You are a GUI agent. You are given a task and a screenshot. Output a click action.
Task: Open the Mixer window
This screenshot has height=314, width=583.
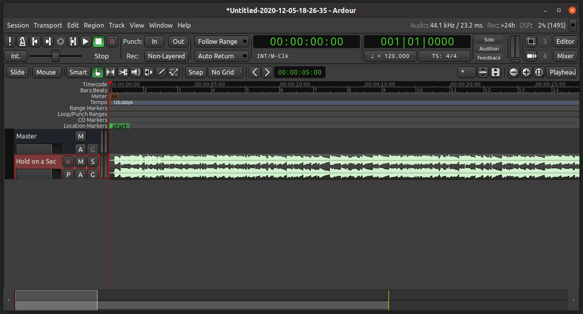tap(565, 56)
